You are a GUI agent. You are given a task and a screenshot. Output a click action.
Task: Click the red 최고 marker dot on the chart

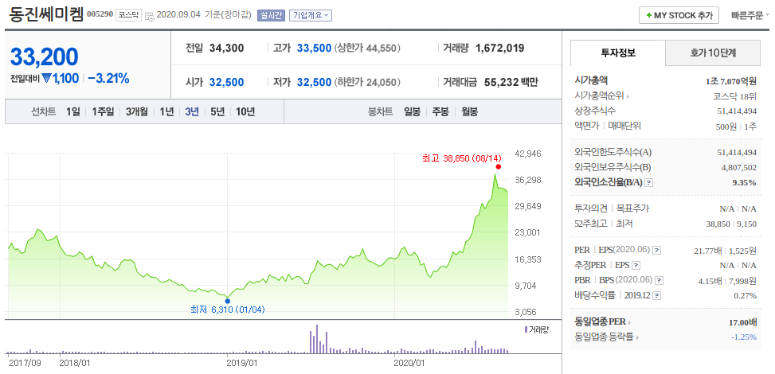coord(499,166)
